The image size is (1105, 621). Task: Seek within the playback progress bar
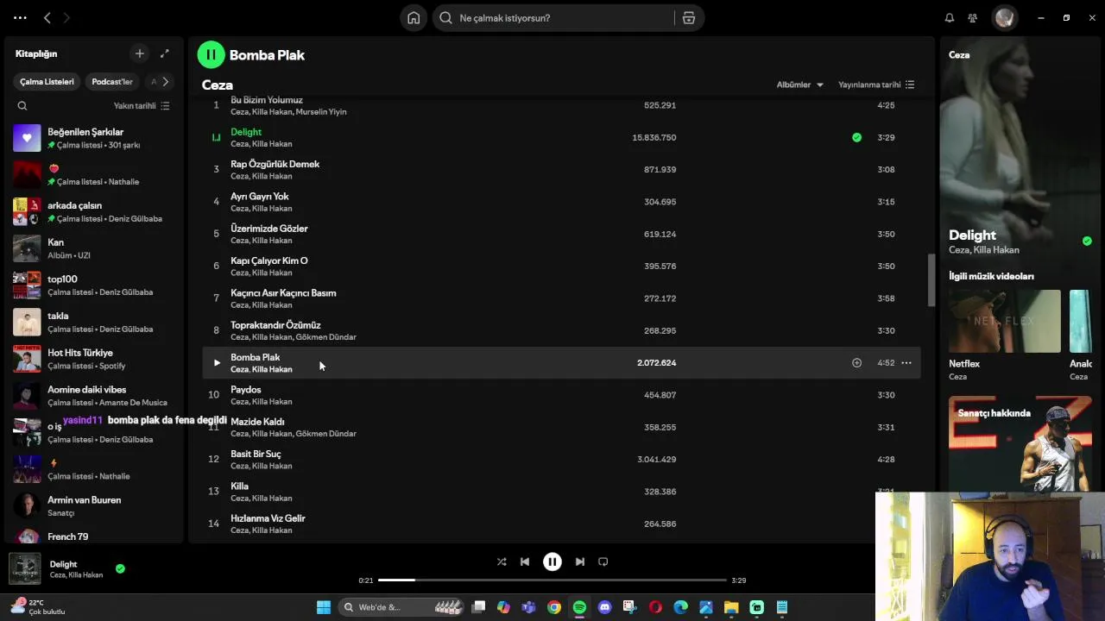[x=552, y=580]
